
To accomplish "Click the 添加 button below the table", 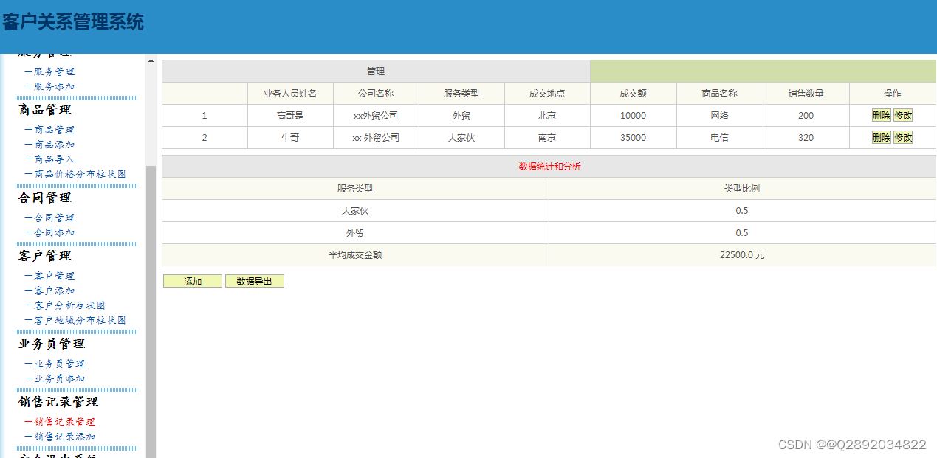I will (192, 280).
